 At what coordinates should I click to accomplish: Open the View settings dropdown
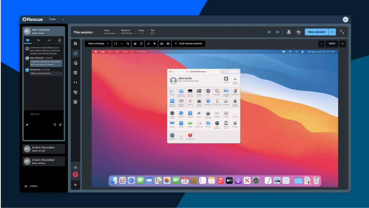pos(98,44)
